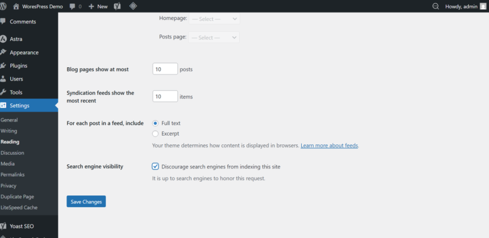Go to Media settings submenu
This screenshot has width=489, height=238.
7,164
